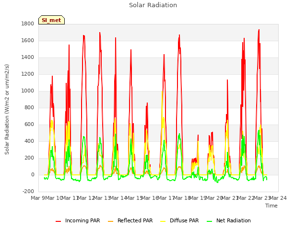Click the 400 y-axis tick label

click(x=29, y=141)
